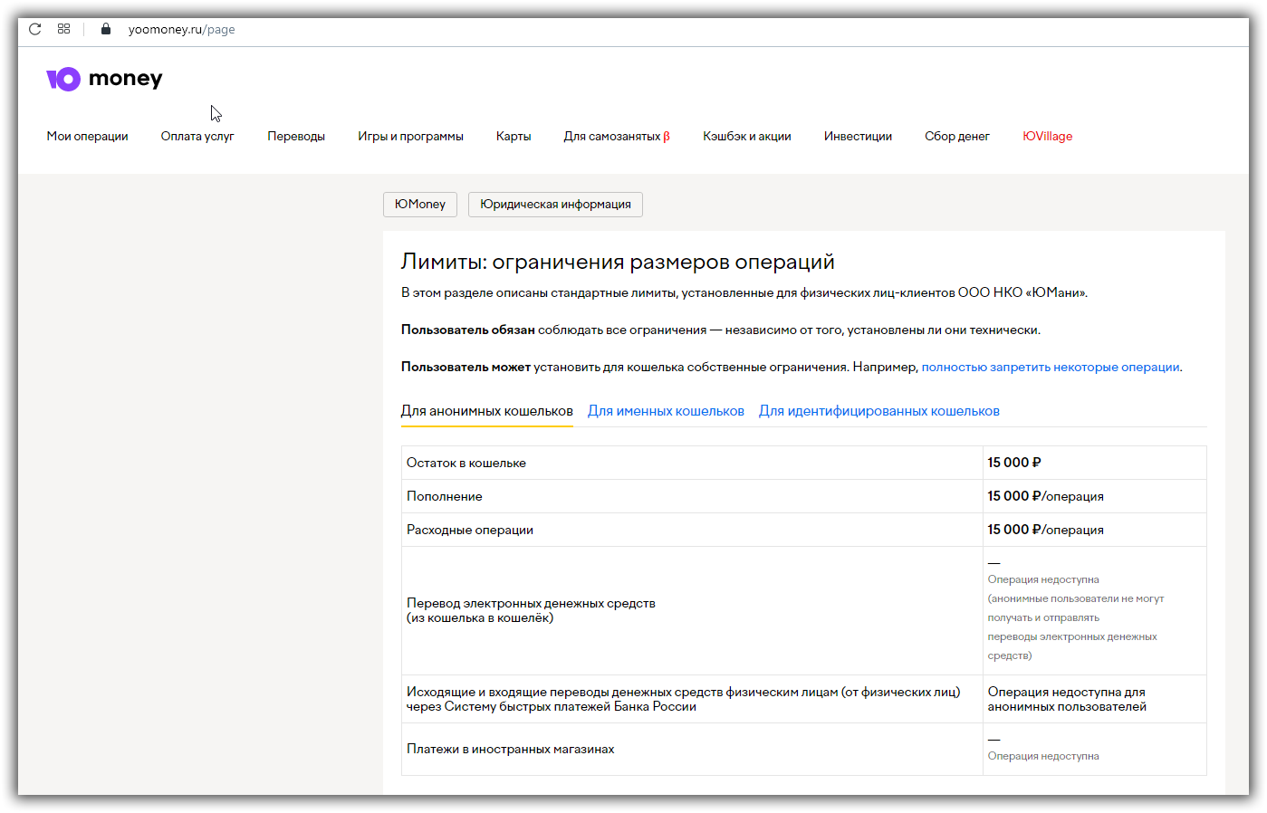Click Платежи в иностранных магазинах row label
The width and height of the screenshot is (1267, 813).
point(511,750)
